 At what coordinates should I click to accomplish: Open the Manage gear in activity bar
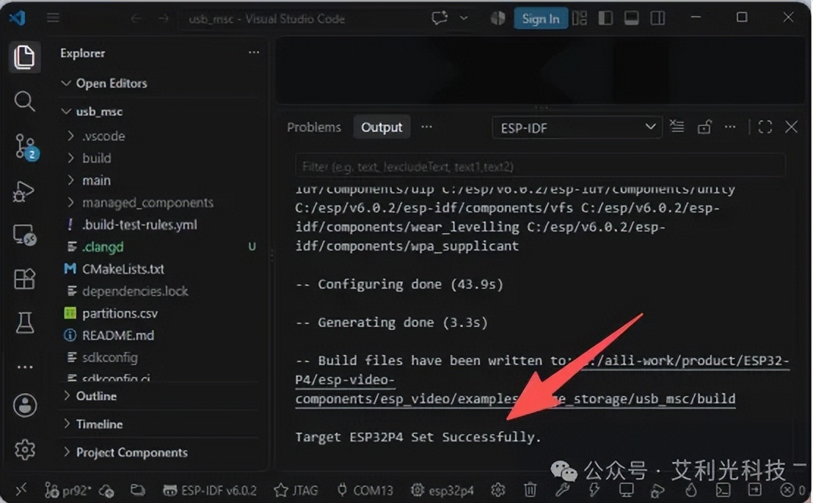[24, 449]
